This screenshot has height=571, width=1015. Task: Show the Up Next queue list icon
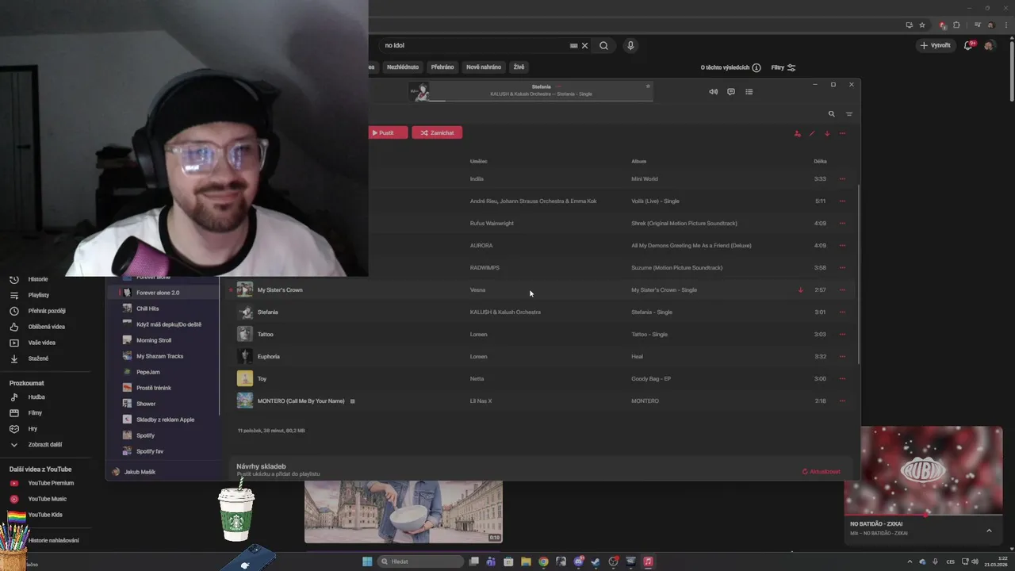click(x=749, y=92)
